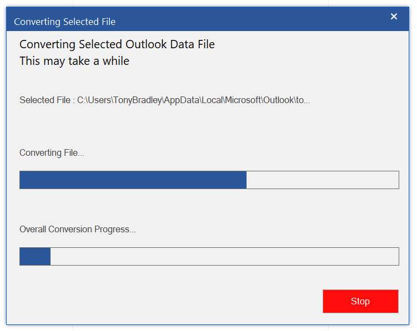Click 'Users' in the selected file path
This screenshot has width=417, height=331.
click(x=99, y=100)
